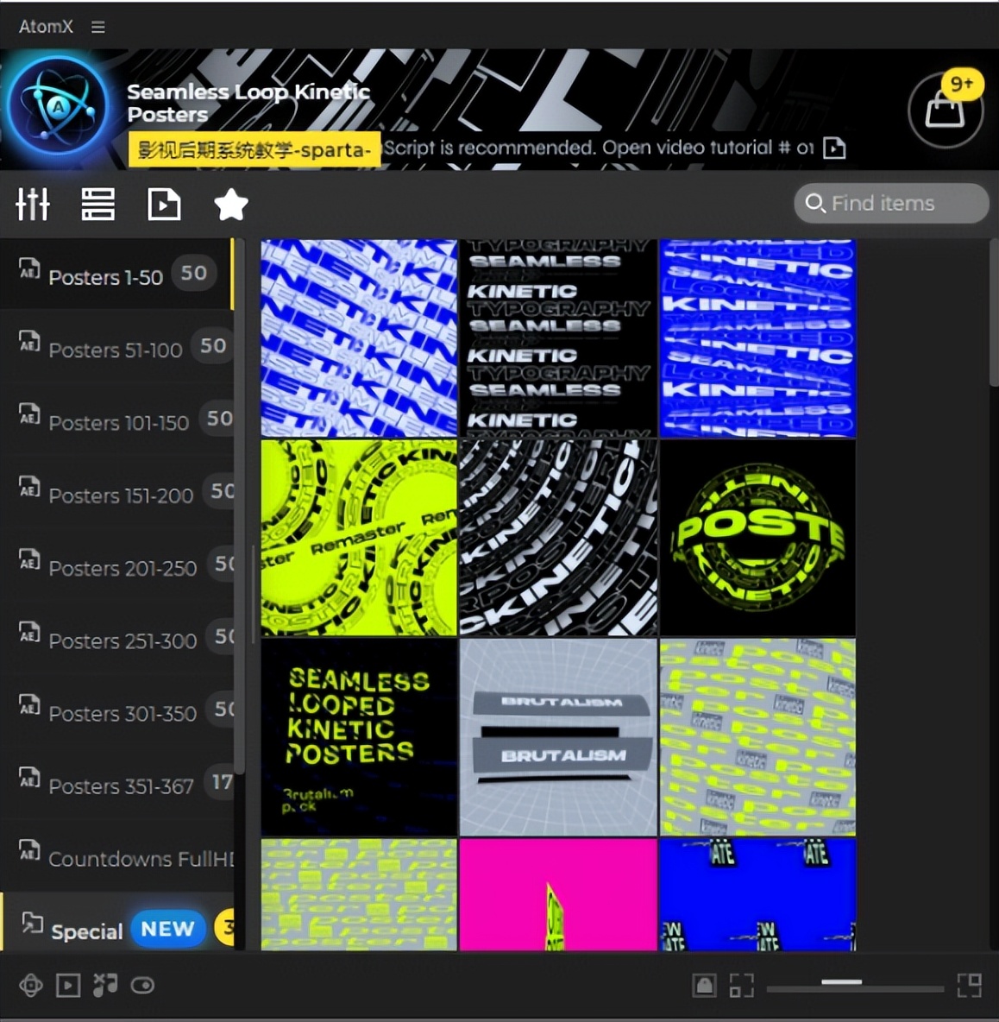Select the categories list view icon

[97, 205]
